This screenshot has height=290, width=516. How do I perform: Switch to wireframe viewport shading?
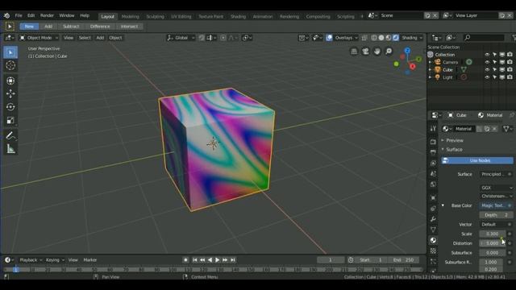click(x=374, y=38)
